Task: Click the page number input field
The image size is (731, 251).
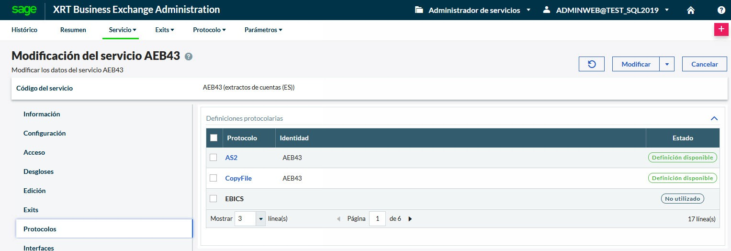Action: 377,219
